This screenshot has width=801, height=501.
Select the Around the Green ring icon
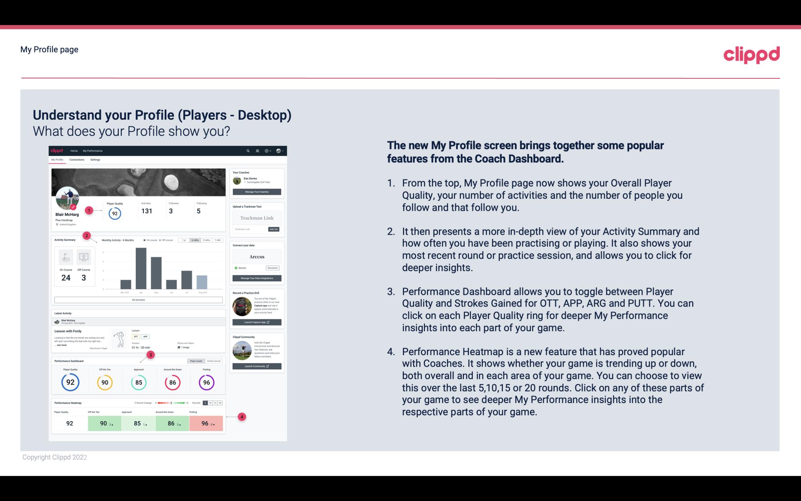click(172, 381)
